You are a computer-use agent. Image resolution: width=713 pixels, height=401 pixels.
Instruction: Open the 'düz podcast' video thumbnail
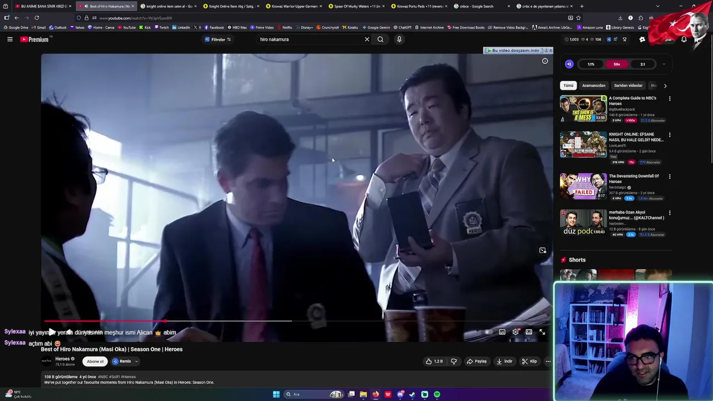583,223
